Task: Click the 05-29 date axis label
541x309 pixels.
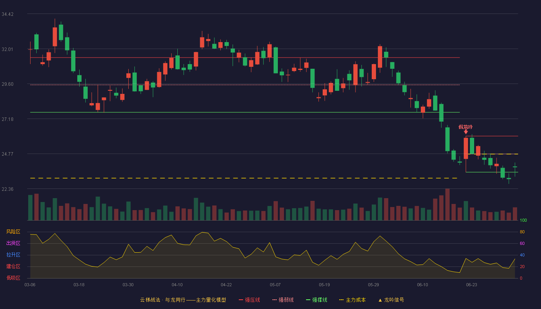Action: click(x=373, y=285)
